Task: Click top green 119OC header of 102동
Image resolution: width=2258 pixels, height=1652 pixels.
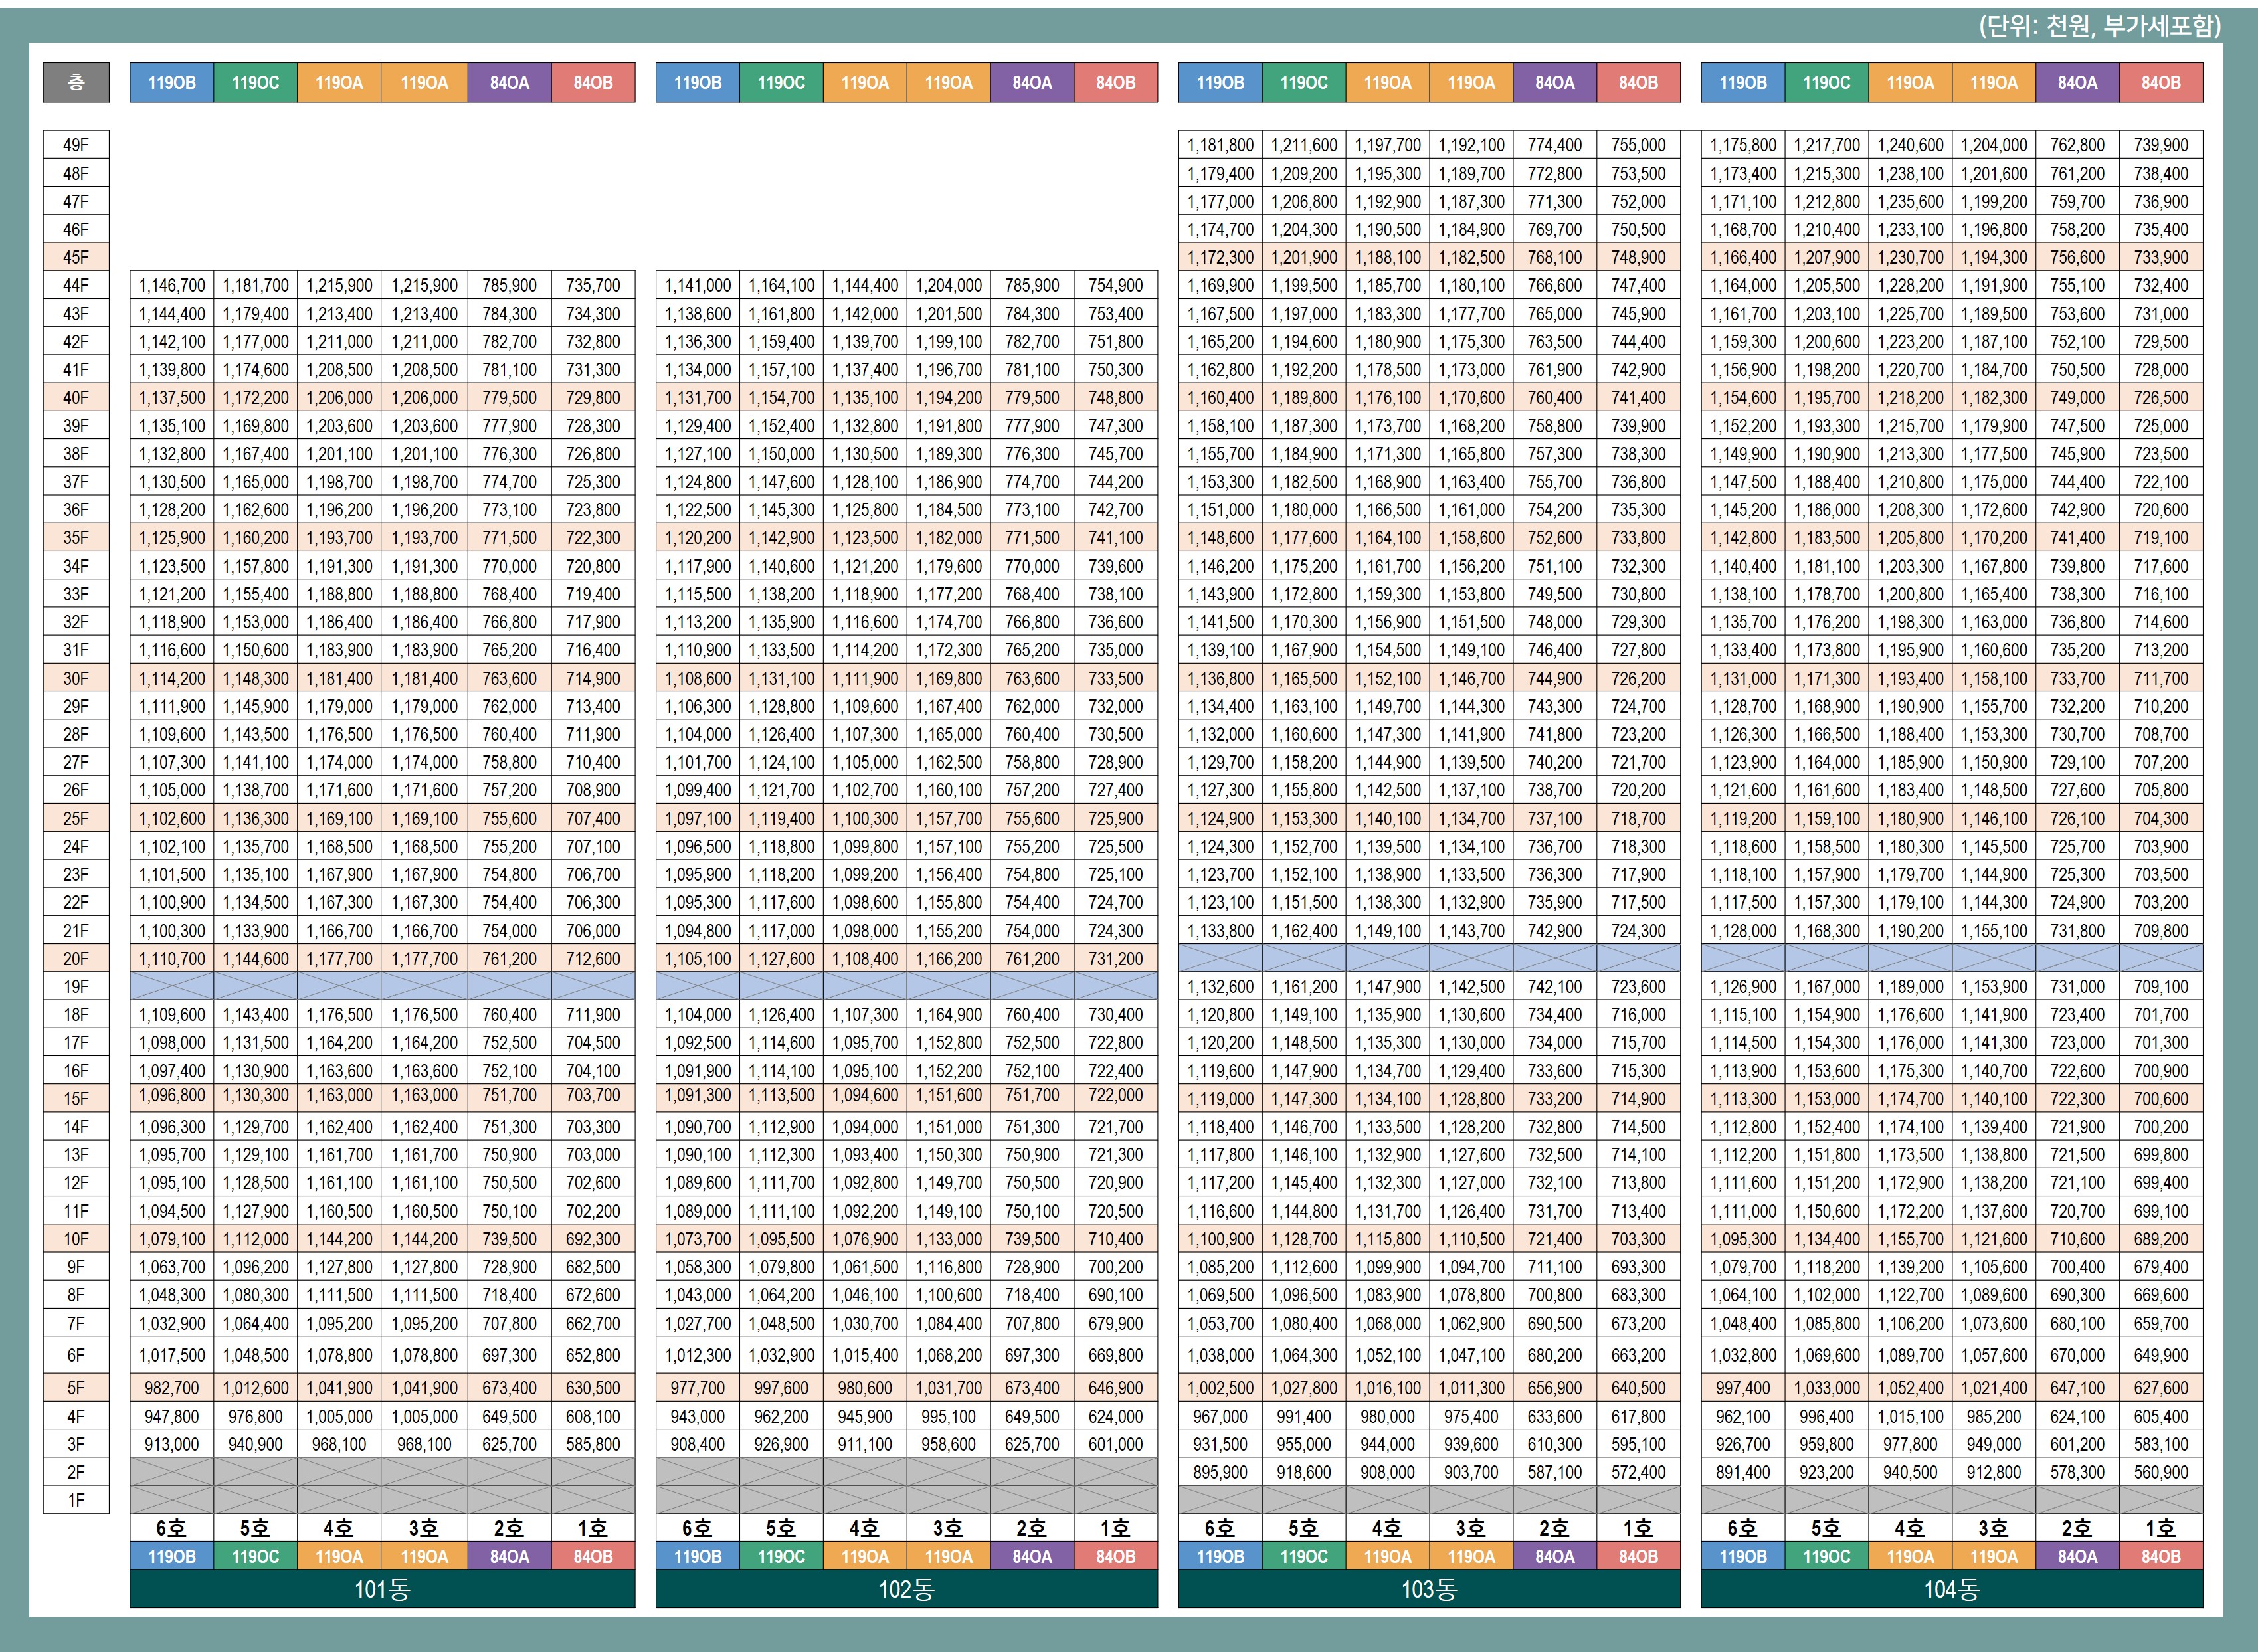Action: pos(781,83)
